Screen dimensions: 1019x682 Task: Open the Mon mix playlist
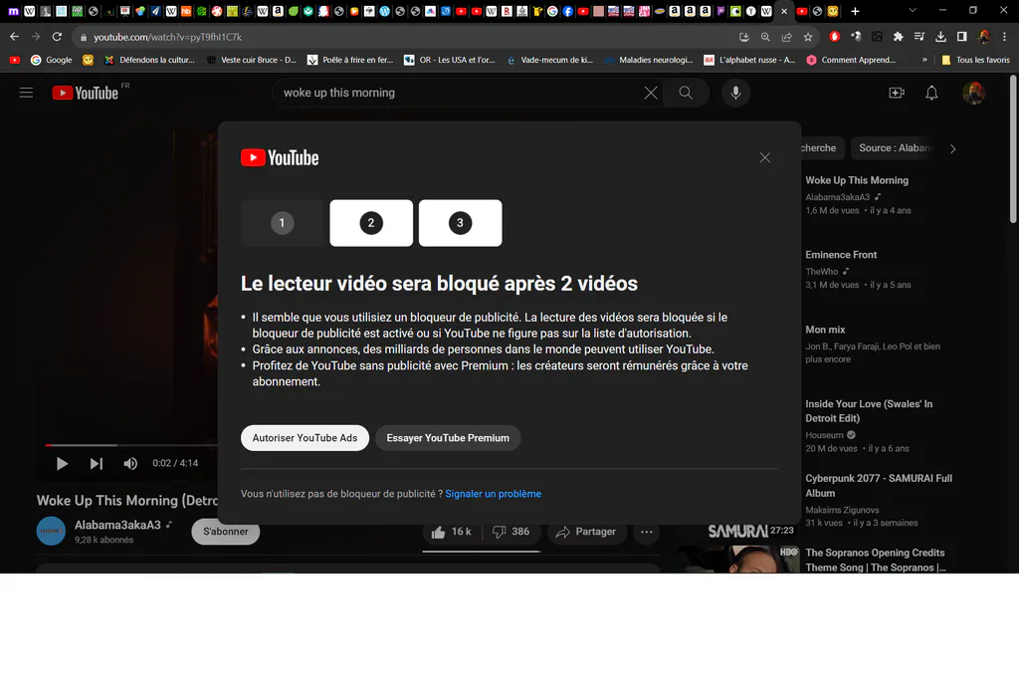coord(825,330)
